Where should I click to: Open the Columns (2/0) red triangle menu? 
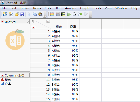[x=3, y=75]
